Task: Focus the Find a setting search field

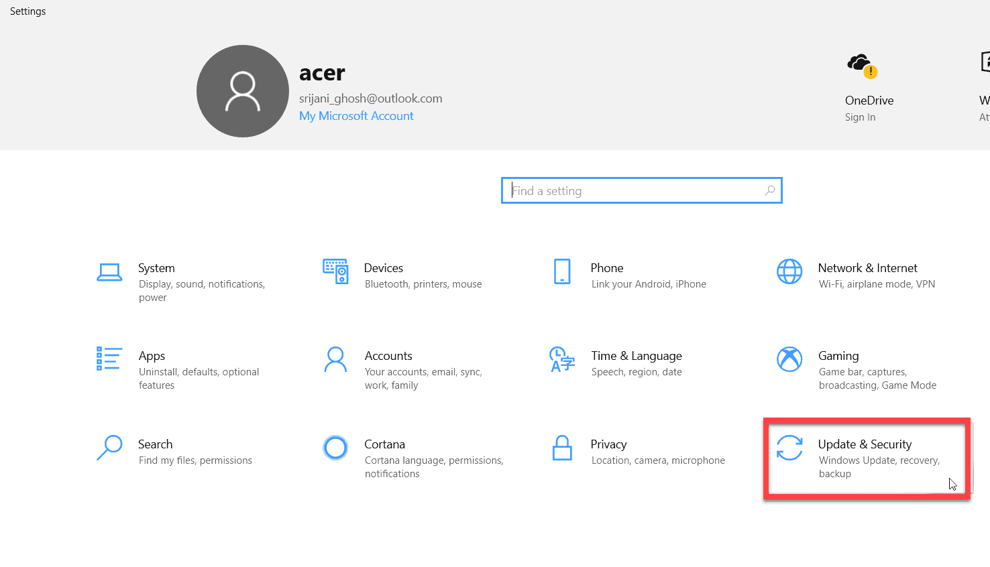Action: click(642, 190)
